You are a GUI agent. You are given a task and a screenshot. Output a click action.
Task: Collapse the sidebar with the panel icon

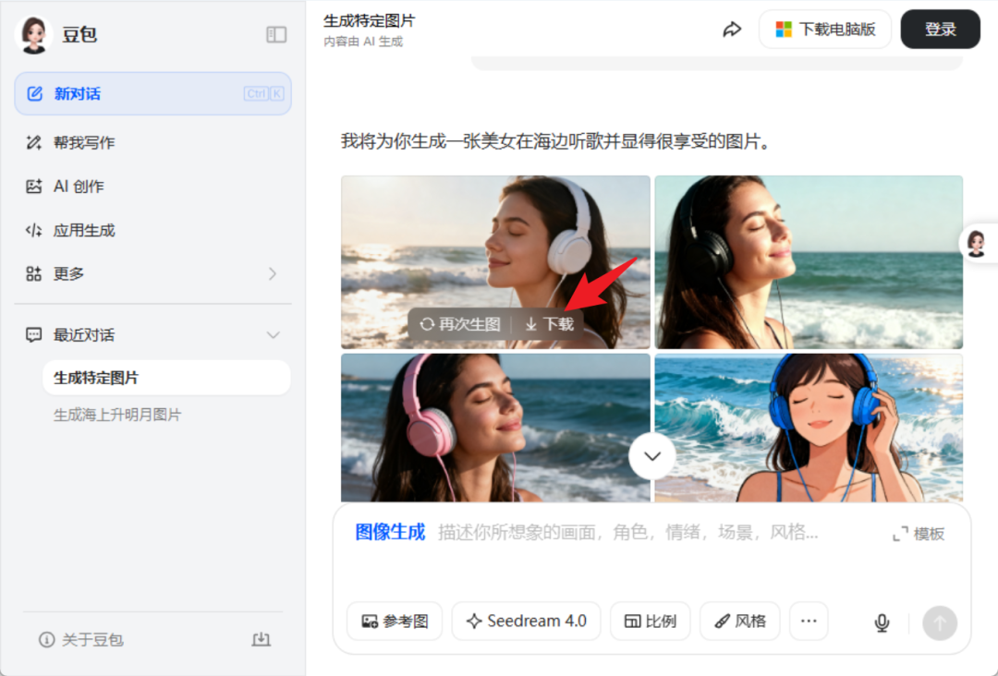tap(276, 34)
